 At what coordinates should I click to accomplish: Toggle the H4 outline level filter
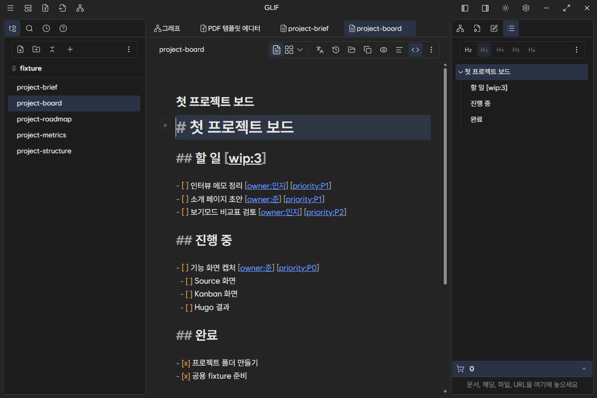(x=500, y=50)
